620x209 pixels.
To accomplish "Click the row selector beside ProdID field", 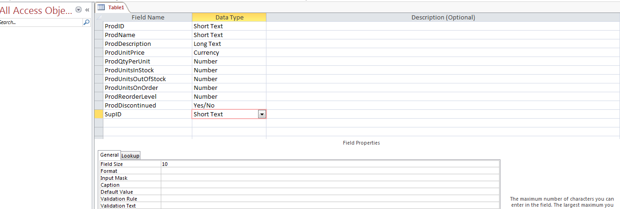I will click(x=98, y=26).
